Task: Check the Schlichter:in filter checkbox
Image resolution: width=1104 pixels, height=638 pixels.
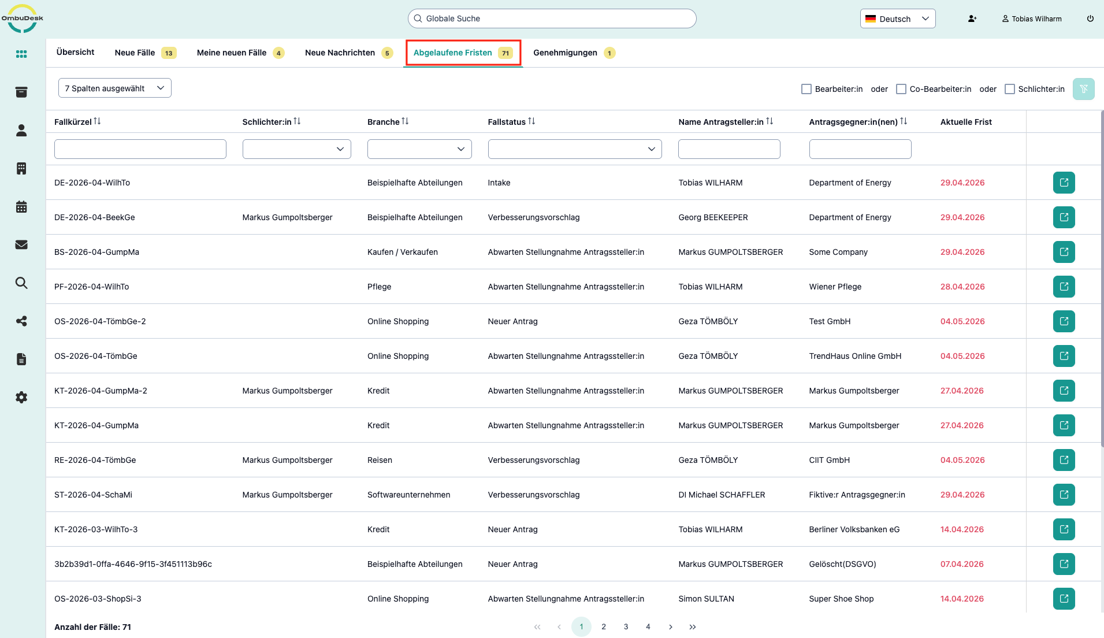Action: [x=1010, y=89]
